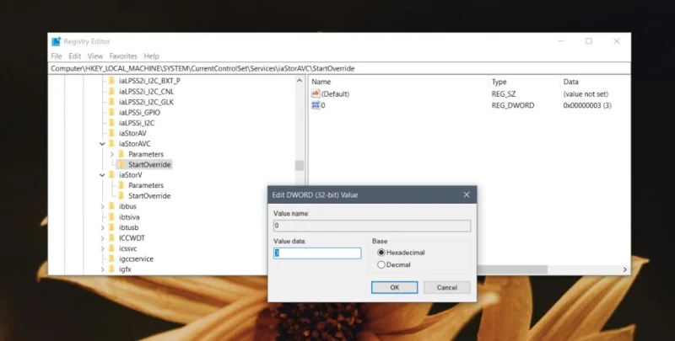The width and height of the screenshot is (675, 341).
Task: Click the Registry Editor app icon
Action: pos(57,41)
